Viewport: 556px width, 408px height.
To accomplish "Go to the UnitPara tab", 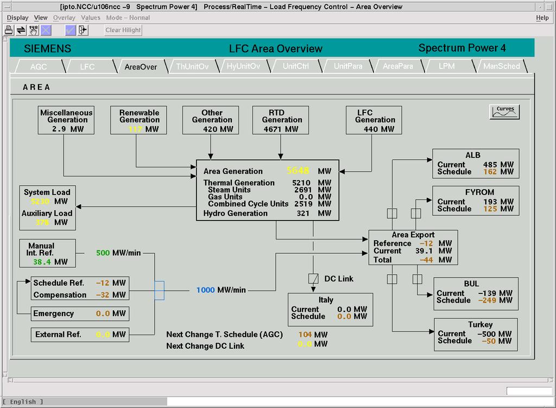I will click(348, 66).
